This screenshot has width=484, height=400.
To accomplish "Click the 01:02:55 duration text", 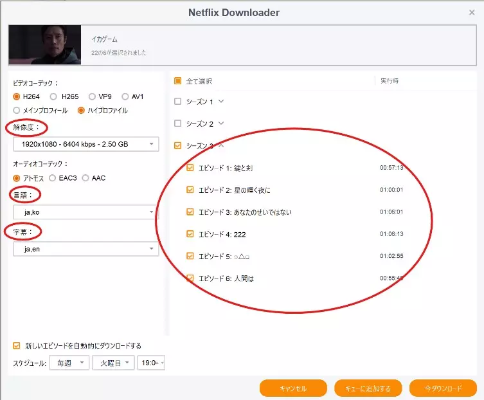I will tap(391, 256).
